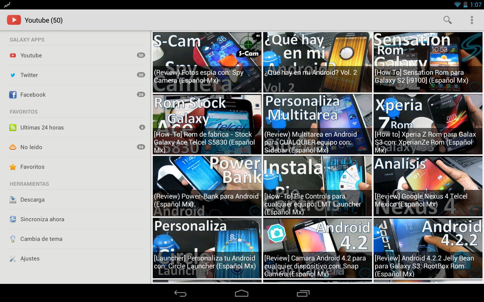
Task: Click the 4 badge on Ultimas 24 horas
Action: click(142, 128)
